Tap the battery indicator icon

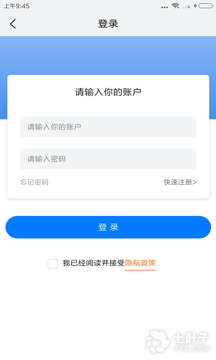[206, 6]
